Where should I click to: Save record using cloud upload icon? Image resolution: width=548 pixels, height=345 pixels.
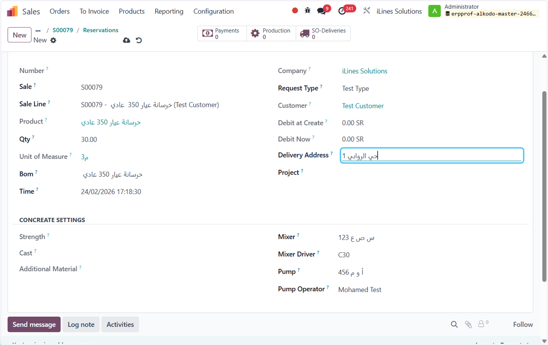(x=126, y=40)
